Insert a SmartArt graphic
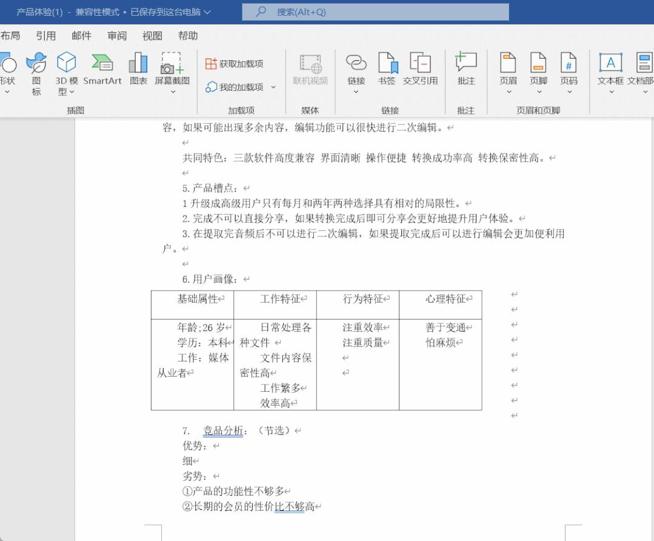The image size is (654, 541). pos(101,73)
